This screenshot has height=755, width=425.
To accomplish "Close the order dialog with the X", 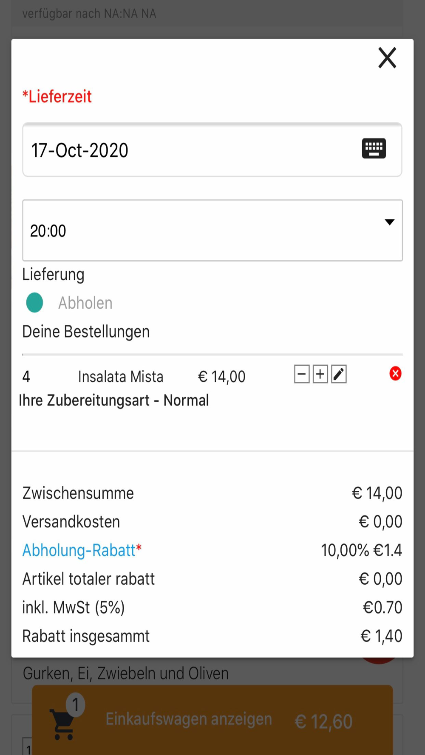I will (387, 58).
